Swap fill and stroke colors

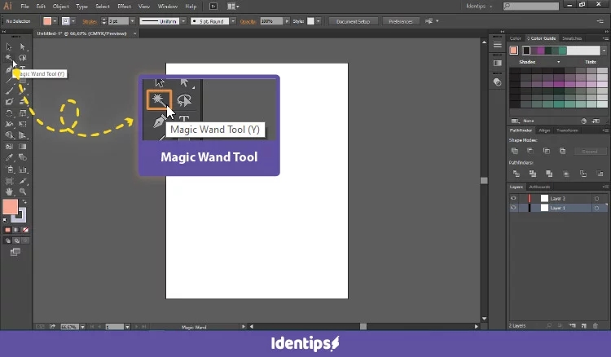(24, 201)
